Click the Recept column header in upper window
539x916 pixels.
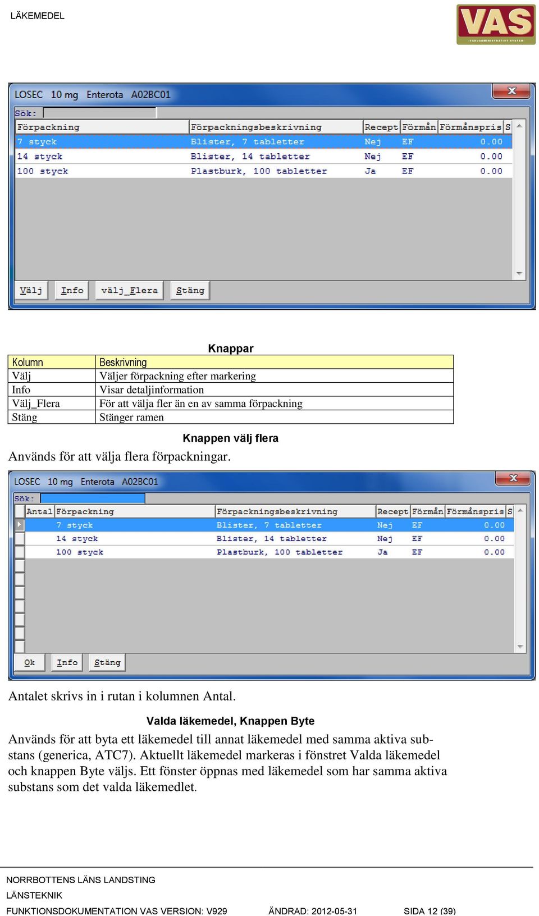(x=381, y=127)
